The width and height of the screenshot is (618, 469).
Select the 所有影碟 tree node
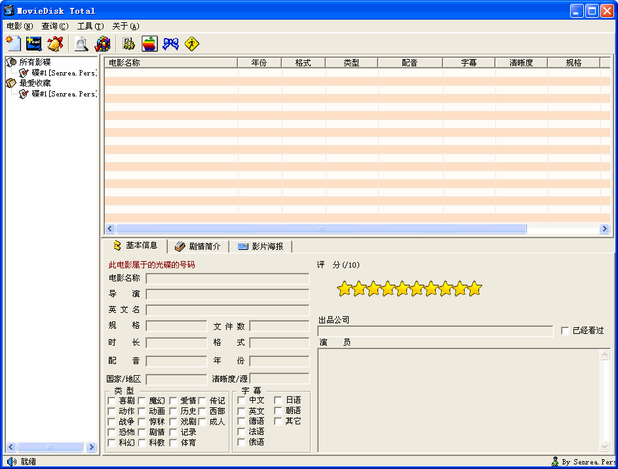tap(35, 62)
